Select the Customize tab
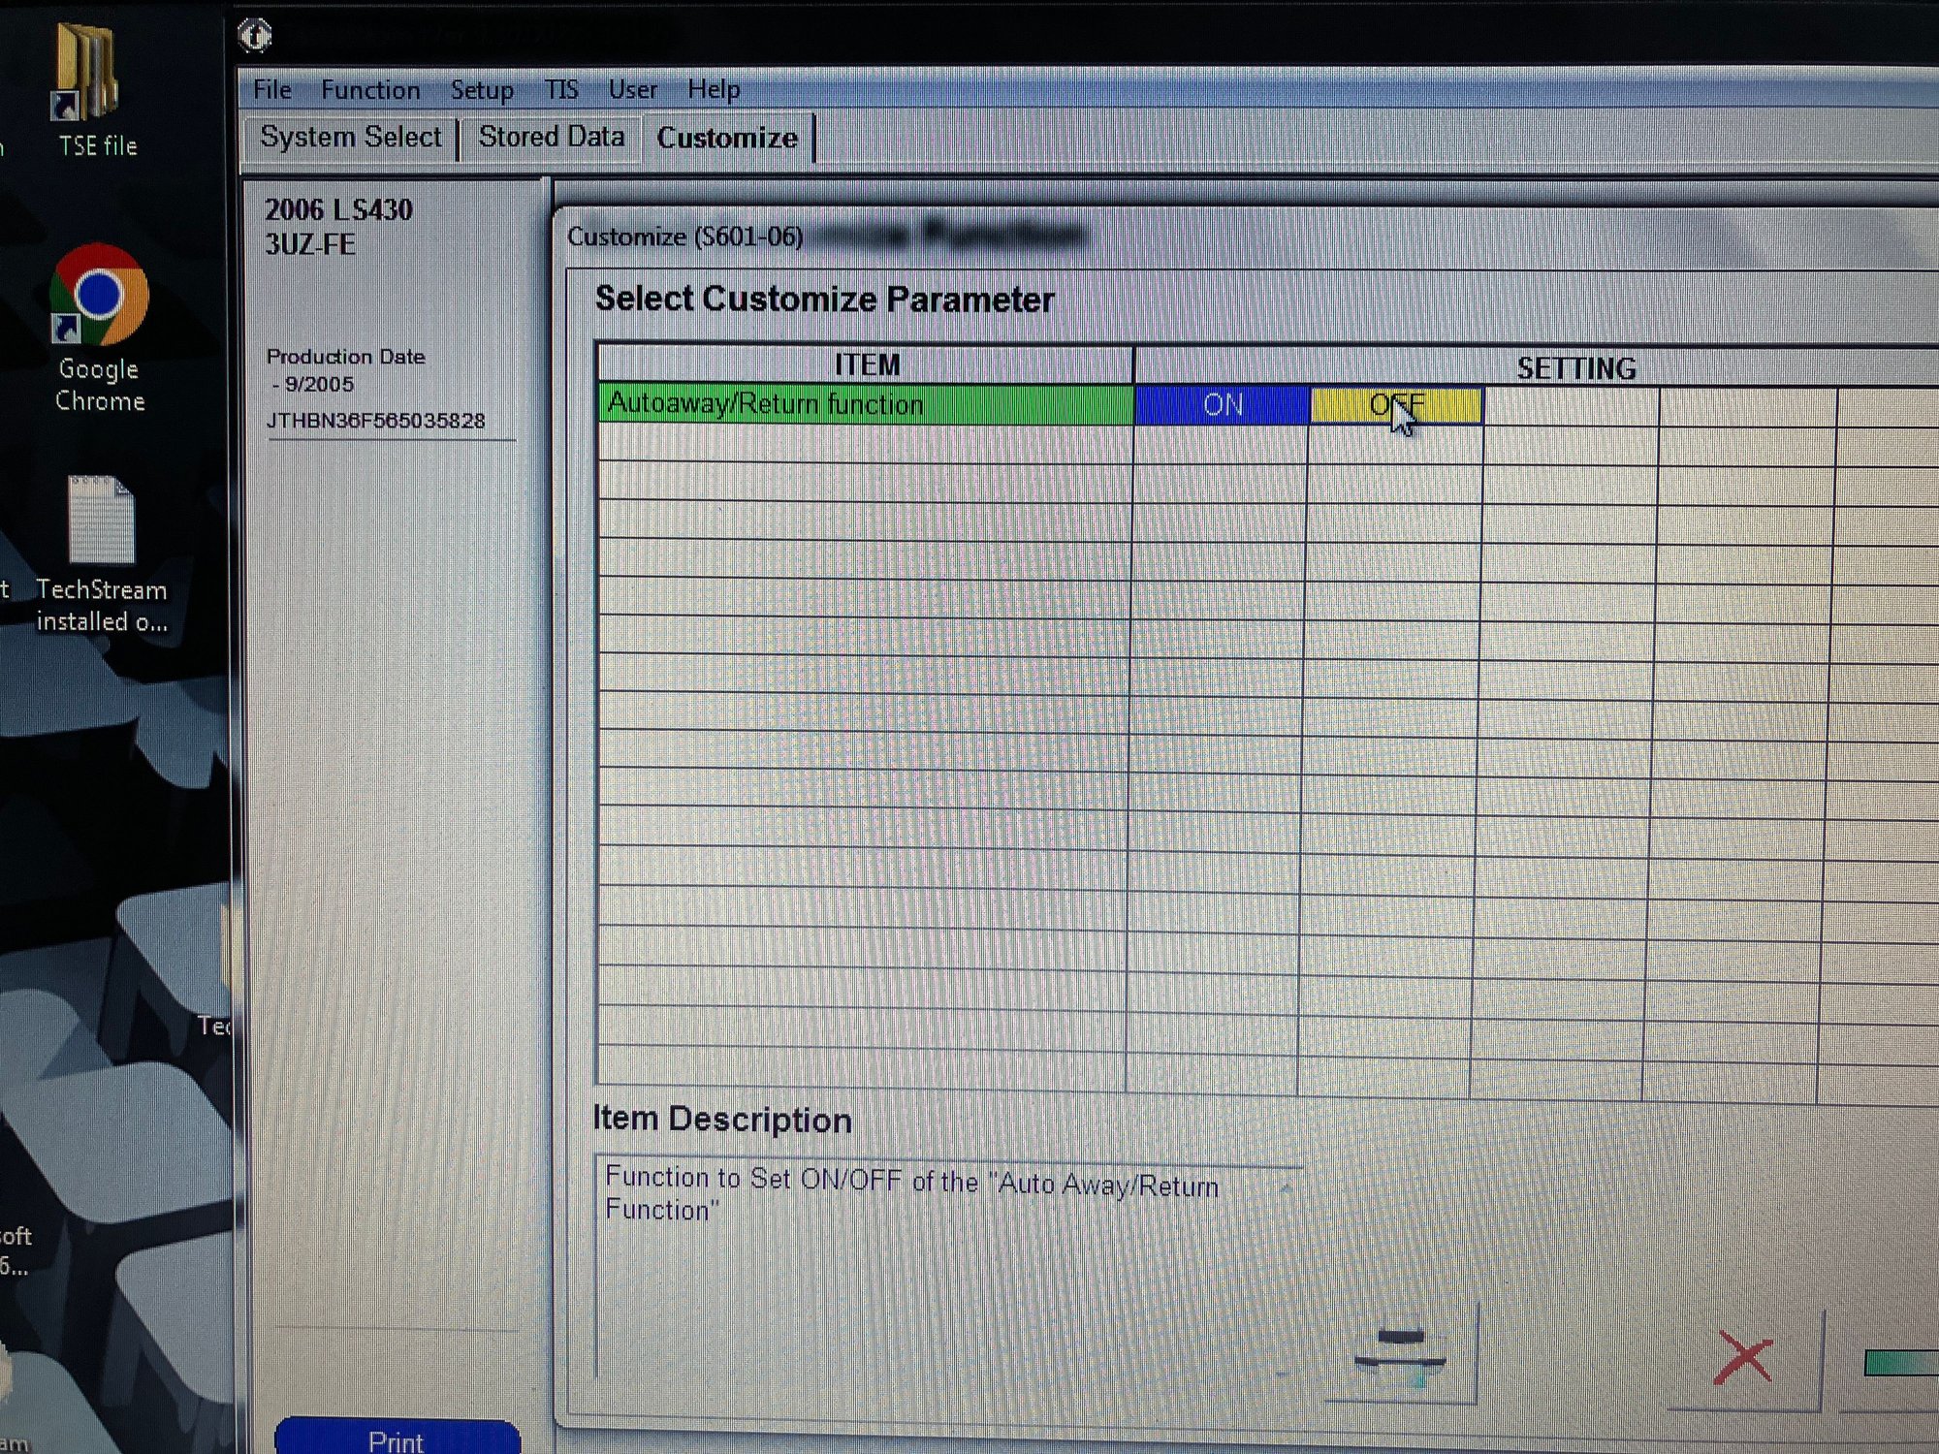The width and height of the screenshot is (1939, 1454). (727, 139)
